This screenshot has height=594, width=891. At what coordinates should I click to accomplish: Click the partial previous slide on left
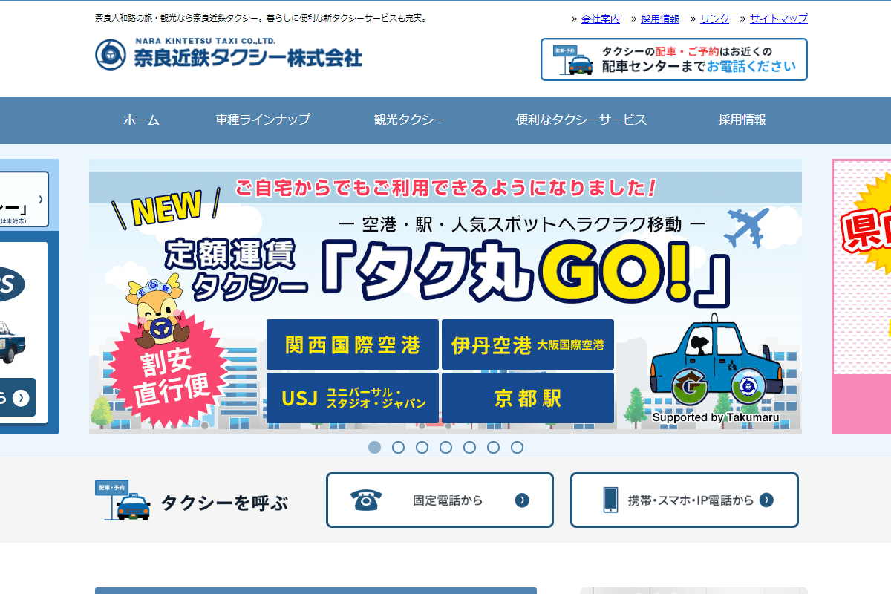point(30,296)
